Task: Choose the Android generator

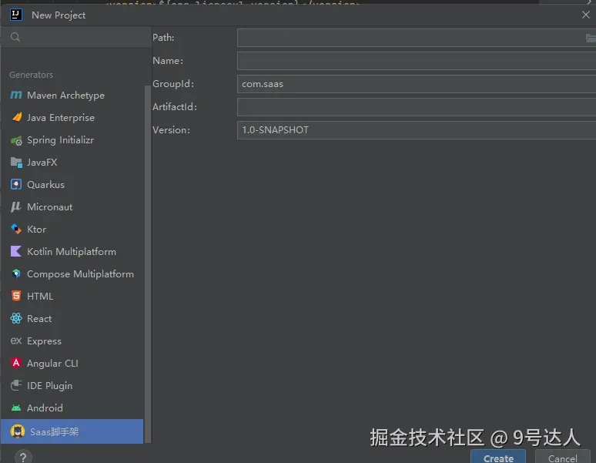Action: (72, 408)
